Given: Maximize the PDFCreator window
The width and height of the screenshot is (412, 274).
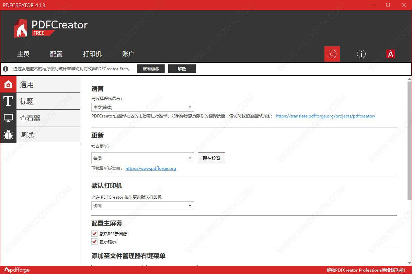Looking at the screenshot, I should click(388, 5).
